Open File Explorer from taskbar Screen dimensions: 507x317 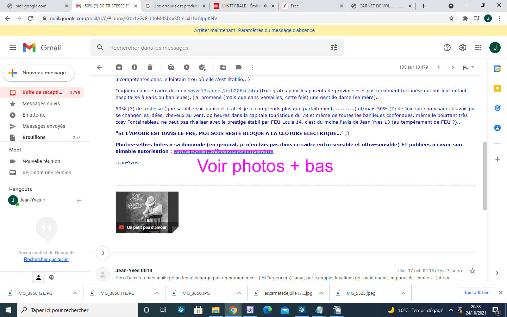215,310
